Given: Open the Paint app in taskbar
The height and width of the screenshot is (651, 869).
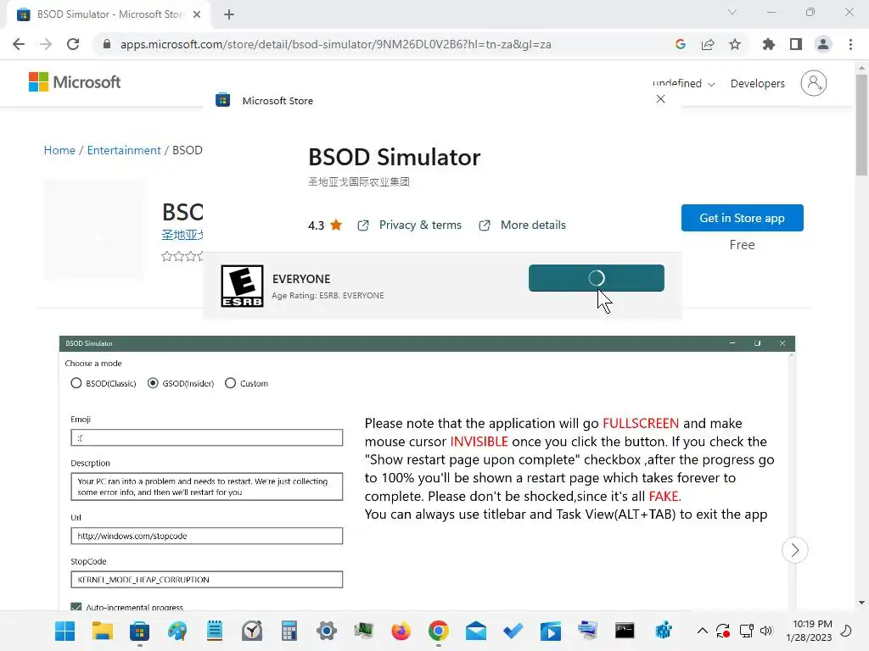Looking at the screenshot, I should (177, 631).
